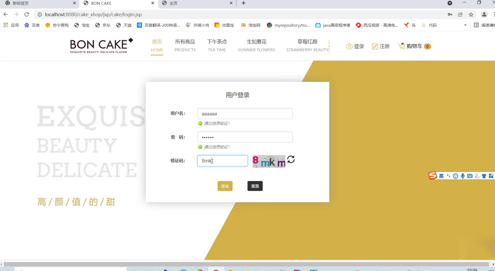
Task: Open the Apps bookmark shortcut
Action: [11, 25]
